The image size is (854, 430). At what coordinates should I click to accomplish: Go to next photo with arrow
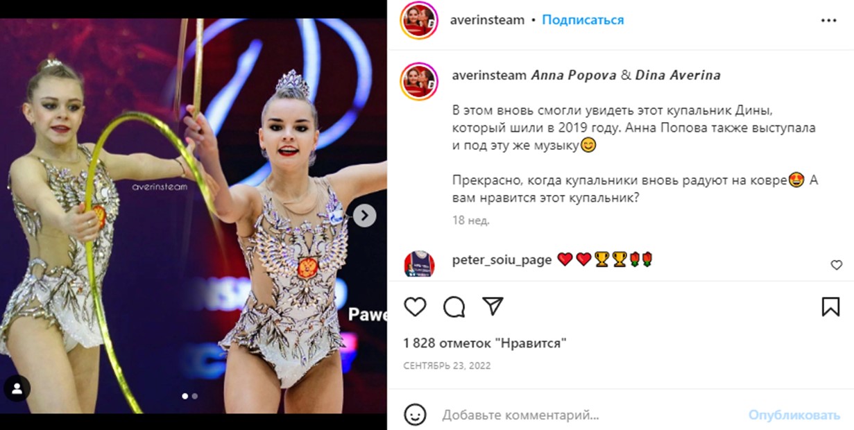[365, 216]
